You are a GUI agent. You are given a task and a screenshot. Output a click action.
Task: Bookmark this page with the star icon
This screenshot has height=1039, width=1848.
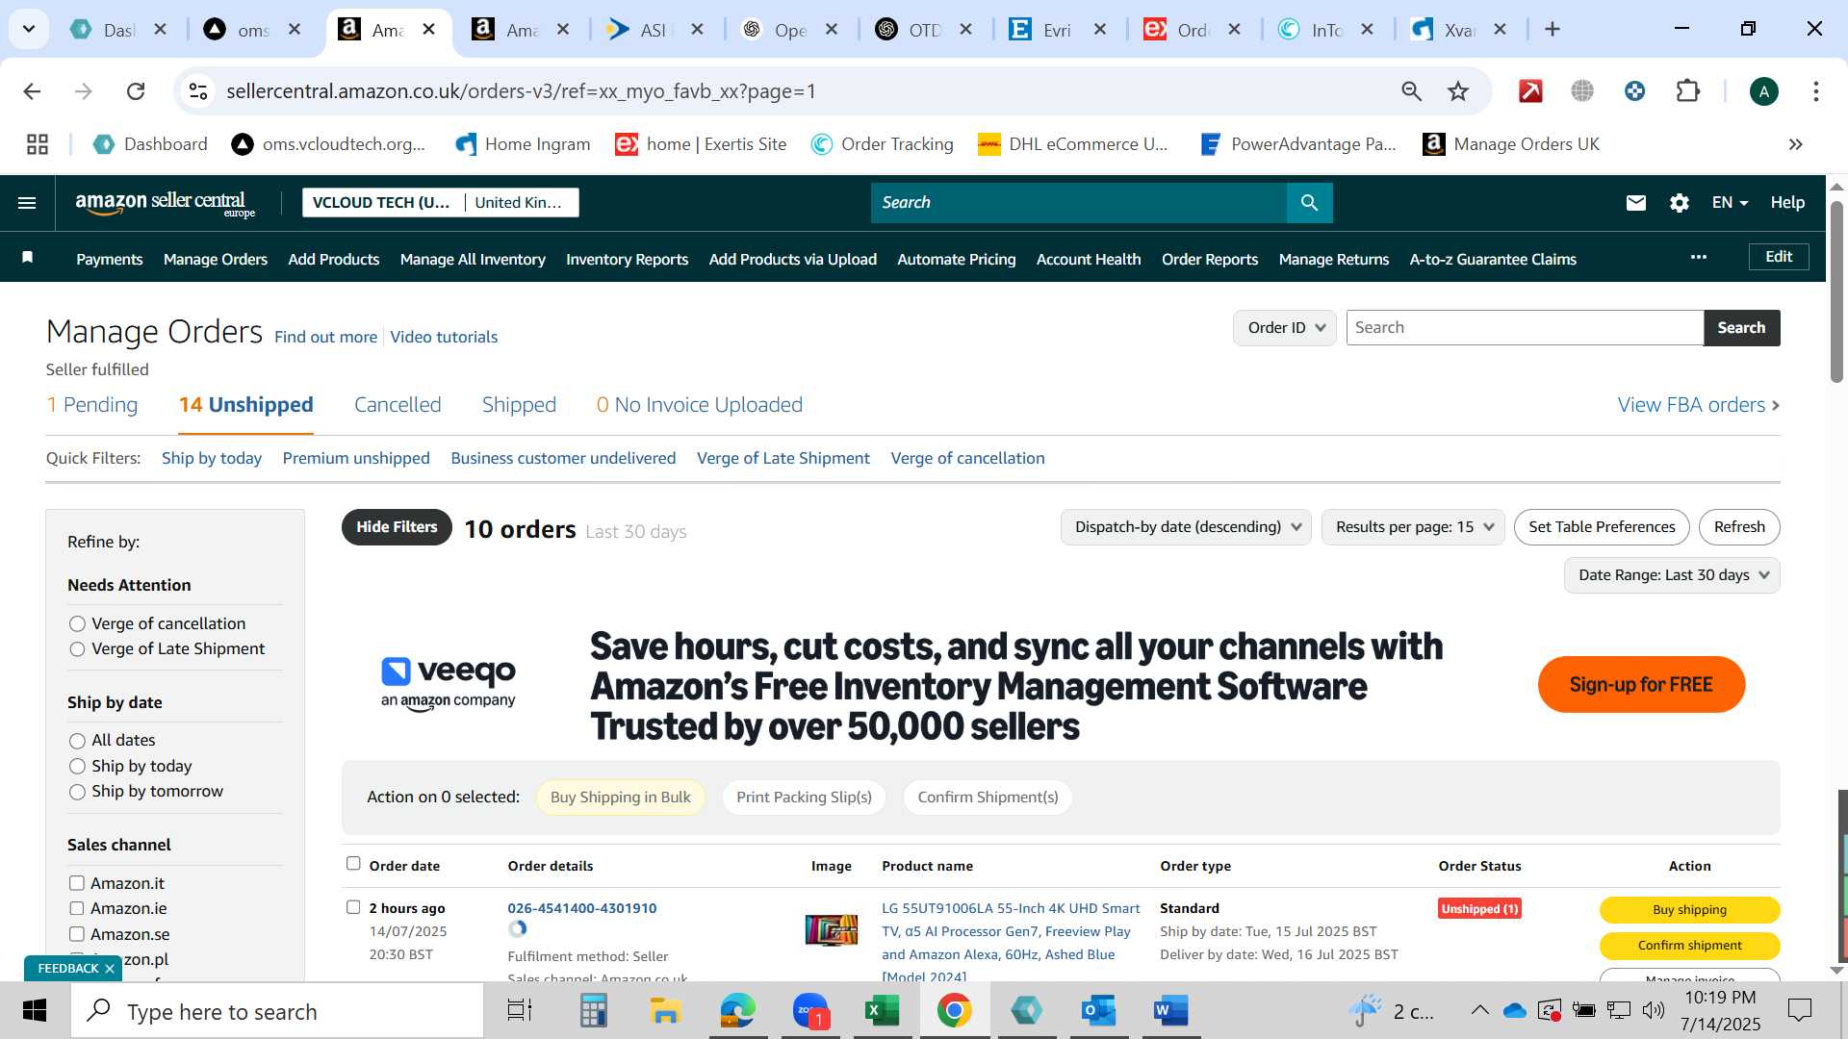1458,91
